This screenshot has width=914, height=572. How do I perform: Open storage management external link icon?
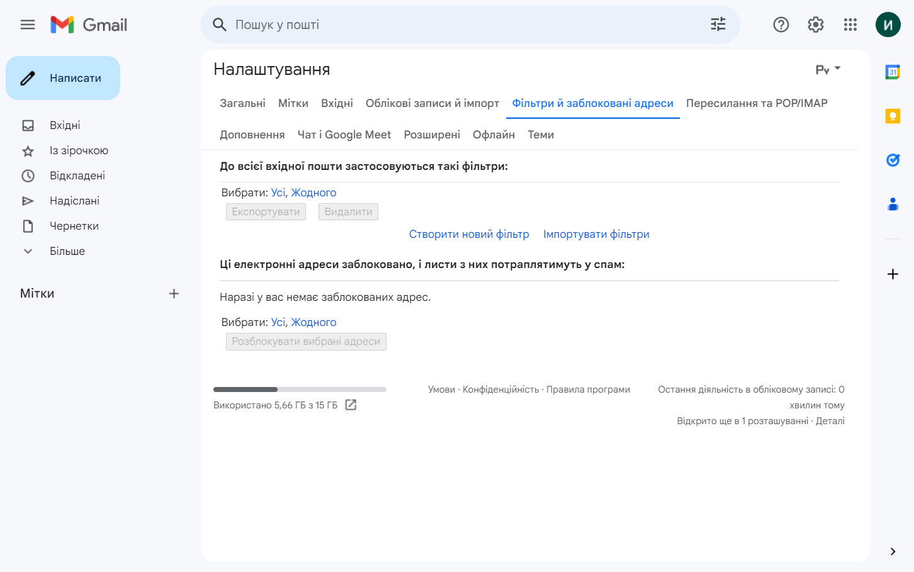(351, 405)
